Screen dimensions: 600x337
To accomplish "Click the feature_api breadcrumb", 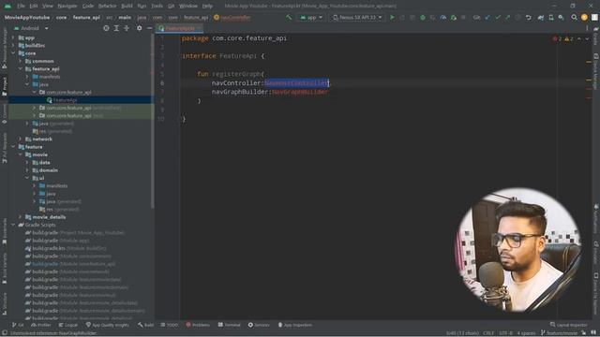I will pos(86,17).
